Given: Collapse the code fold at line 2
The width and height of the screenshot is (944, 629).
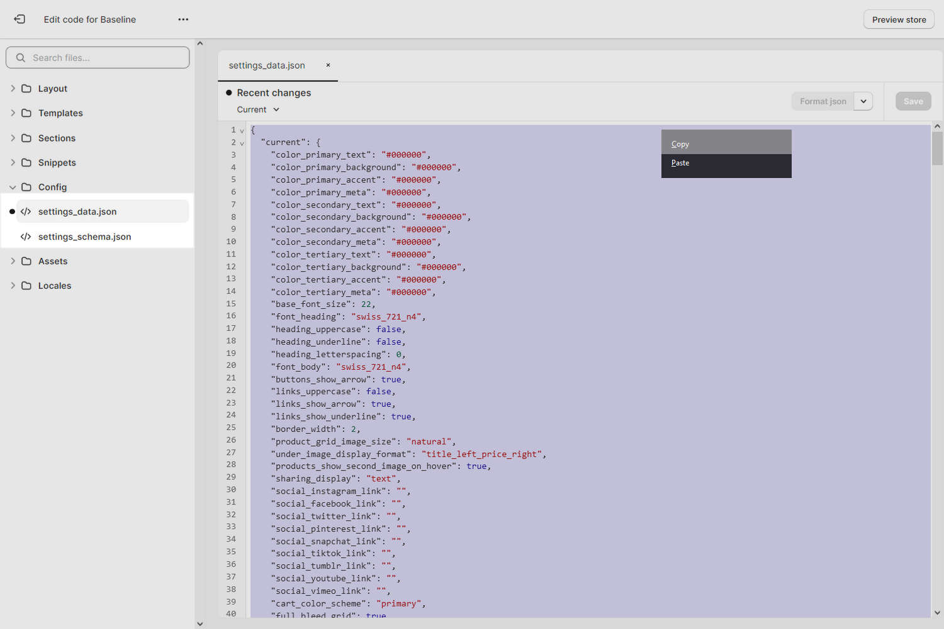Looking at the screenshot, I should 242,142.
